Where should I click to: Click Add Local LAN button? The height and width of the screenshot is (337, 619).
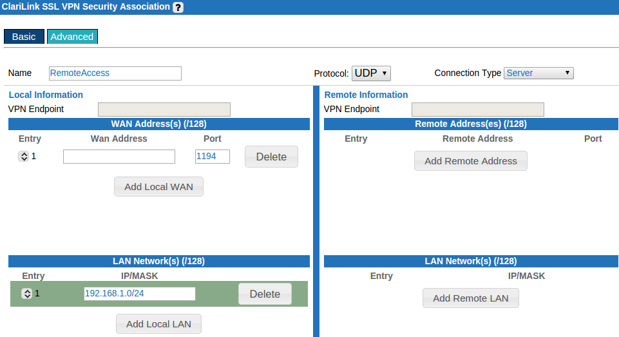pyautogui.click(x=158, y=324)
